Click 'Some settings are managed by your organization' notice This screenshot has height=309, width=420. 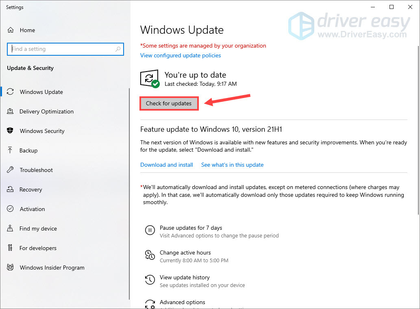pyautogui.click(x=203, y=46)
